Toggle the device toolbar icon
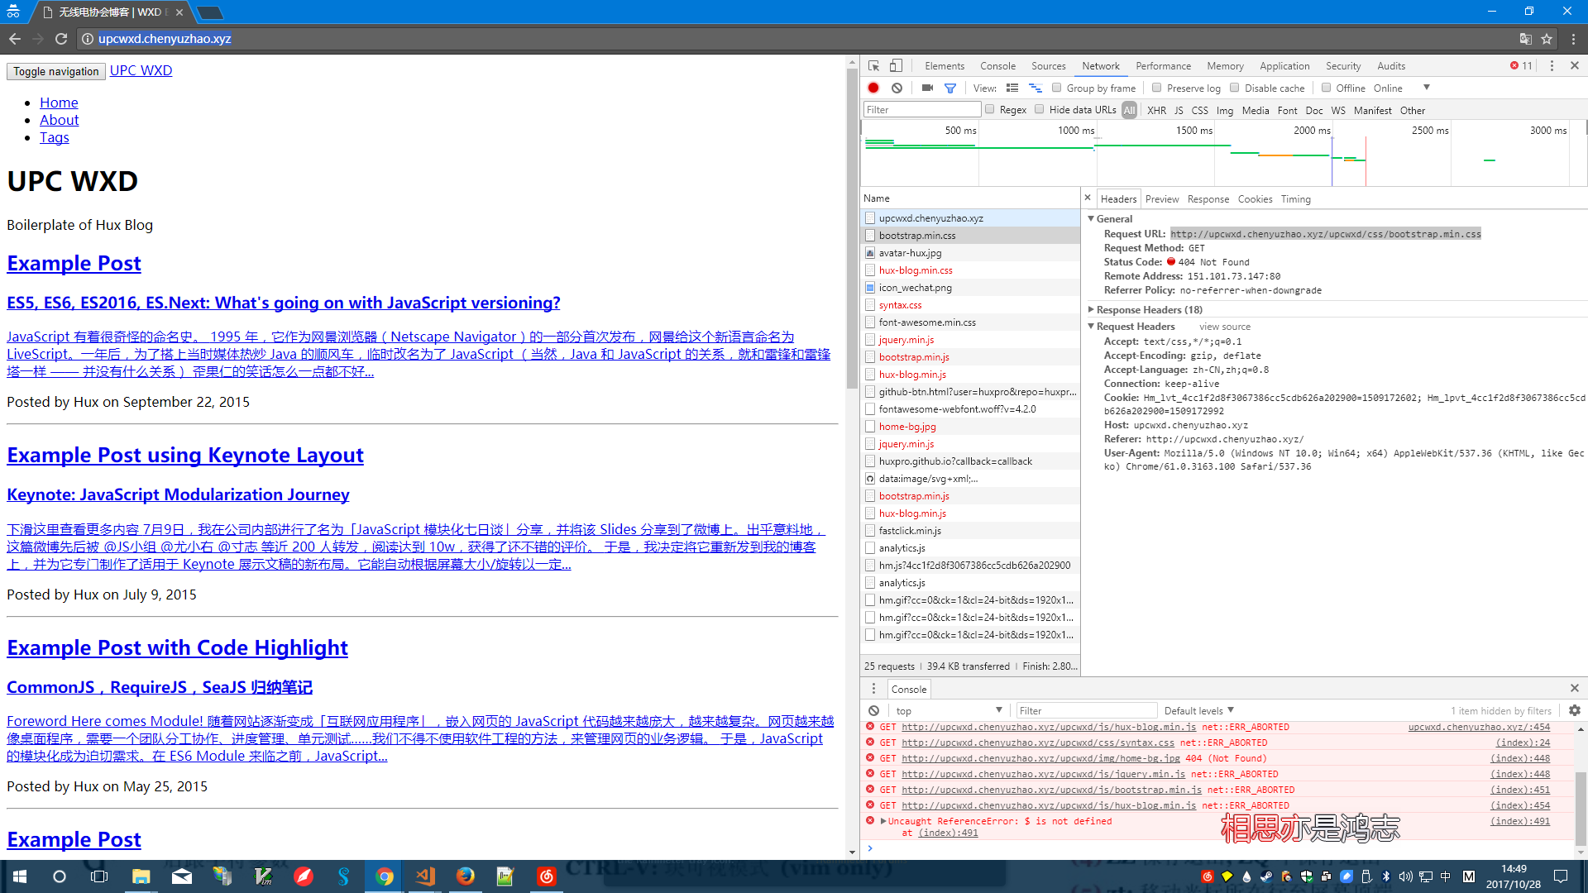 tap(896, 66)
